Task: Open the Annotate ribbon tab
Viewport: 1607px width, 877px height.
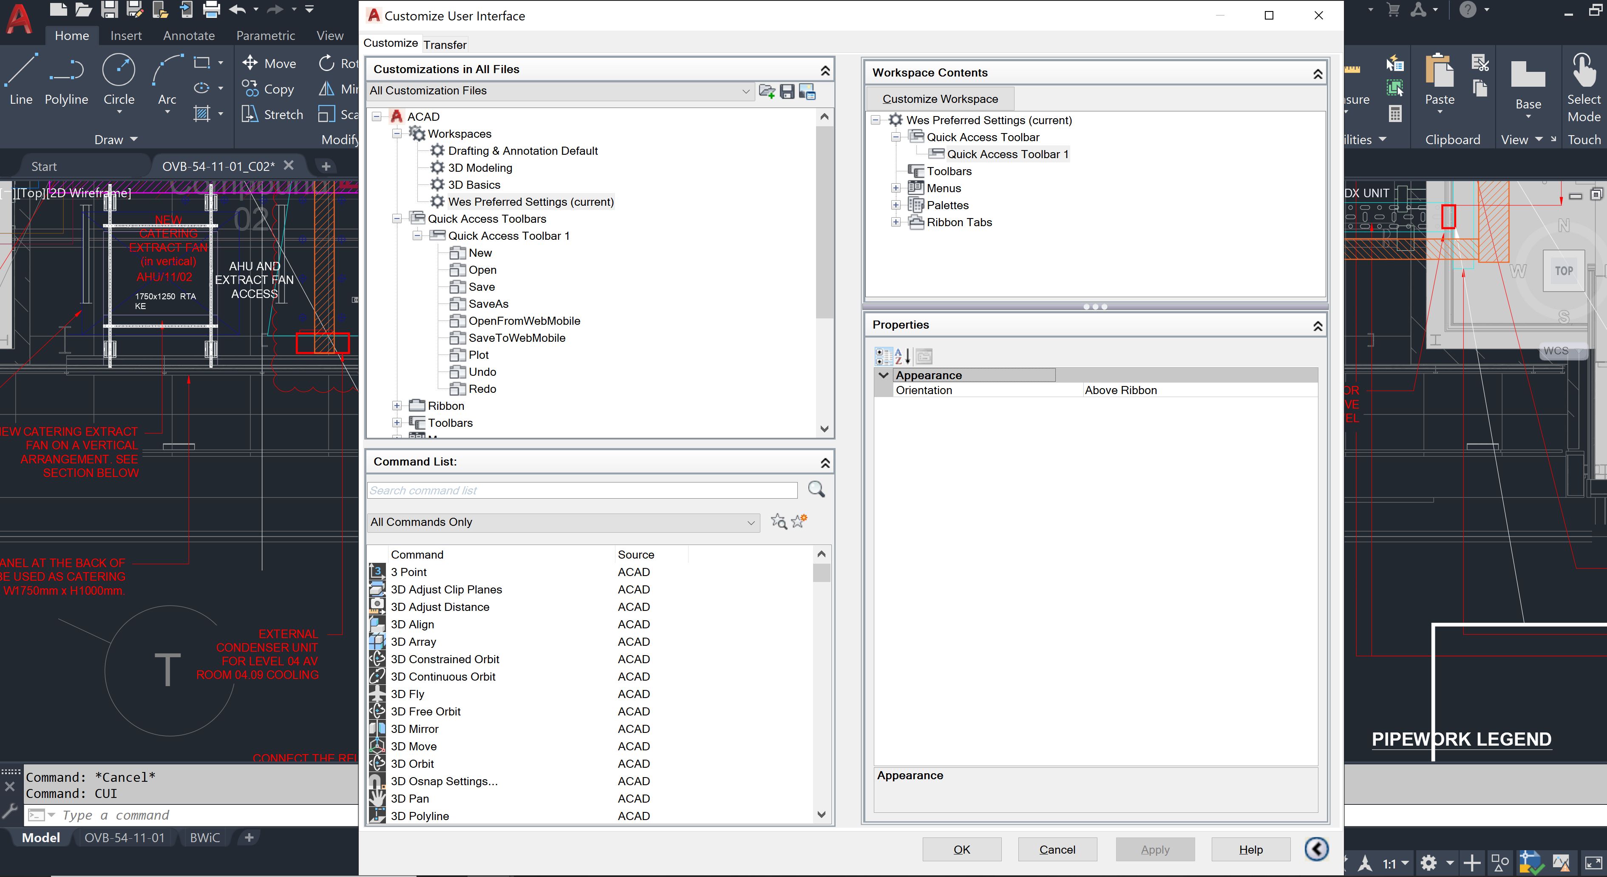Action: click(x=188, y=36)
